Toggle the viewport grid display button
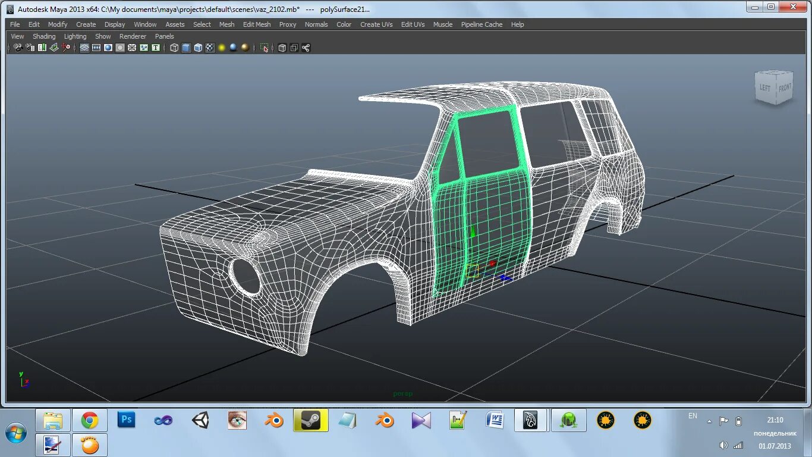 (84, 48)
